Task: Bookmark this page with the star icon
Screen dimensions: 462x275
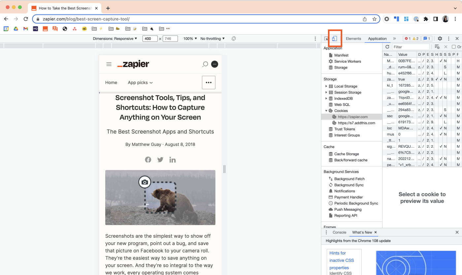Action: [374, 19]
